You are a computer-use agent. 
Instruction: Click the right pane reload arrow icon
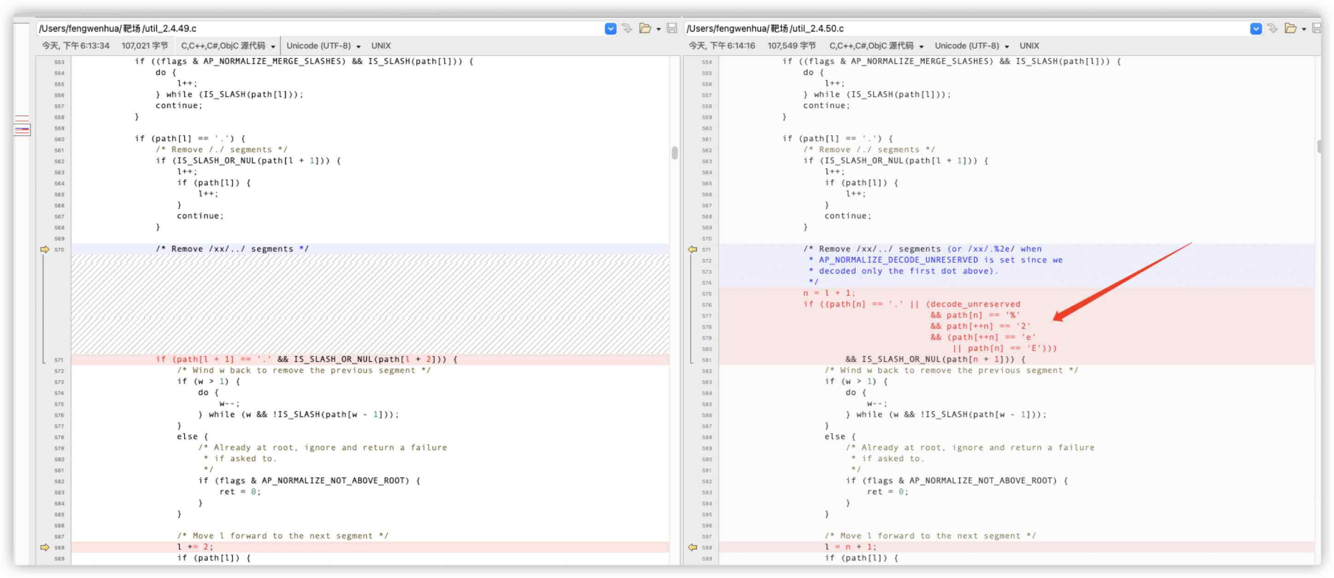click(1272, 29)
